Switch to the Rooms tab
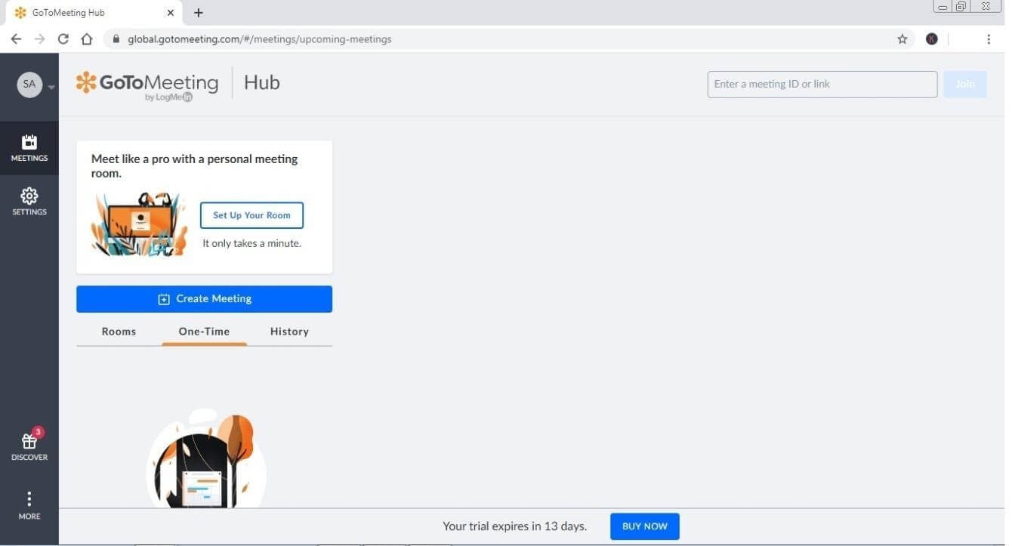 click(119, 331)
